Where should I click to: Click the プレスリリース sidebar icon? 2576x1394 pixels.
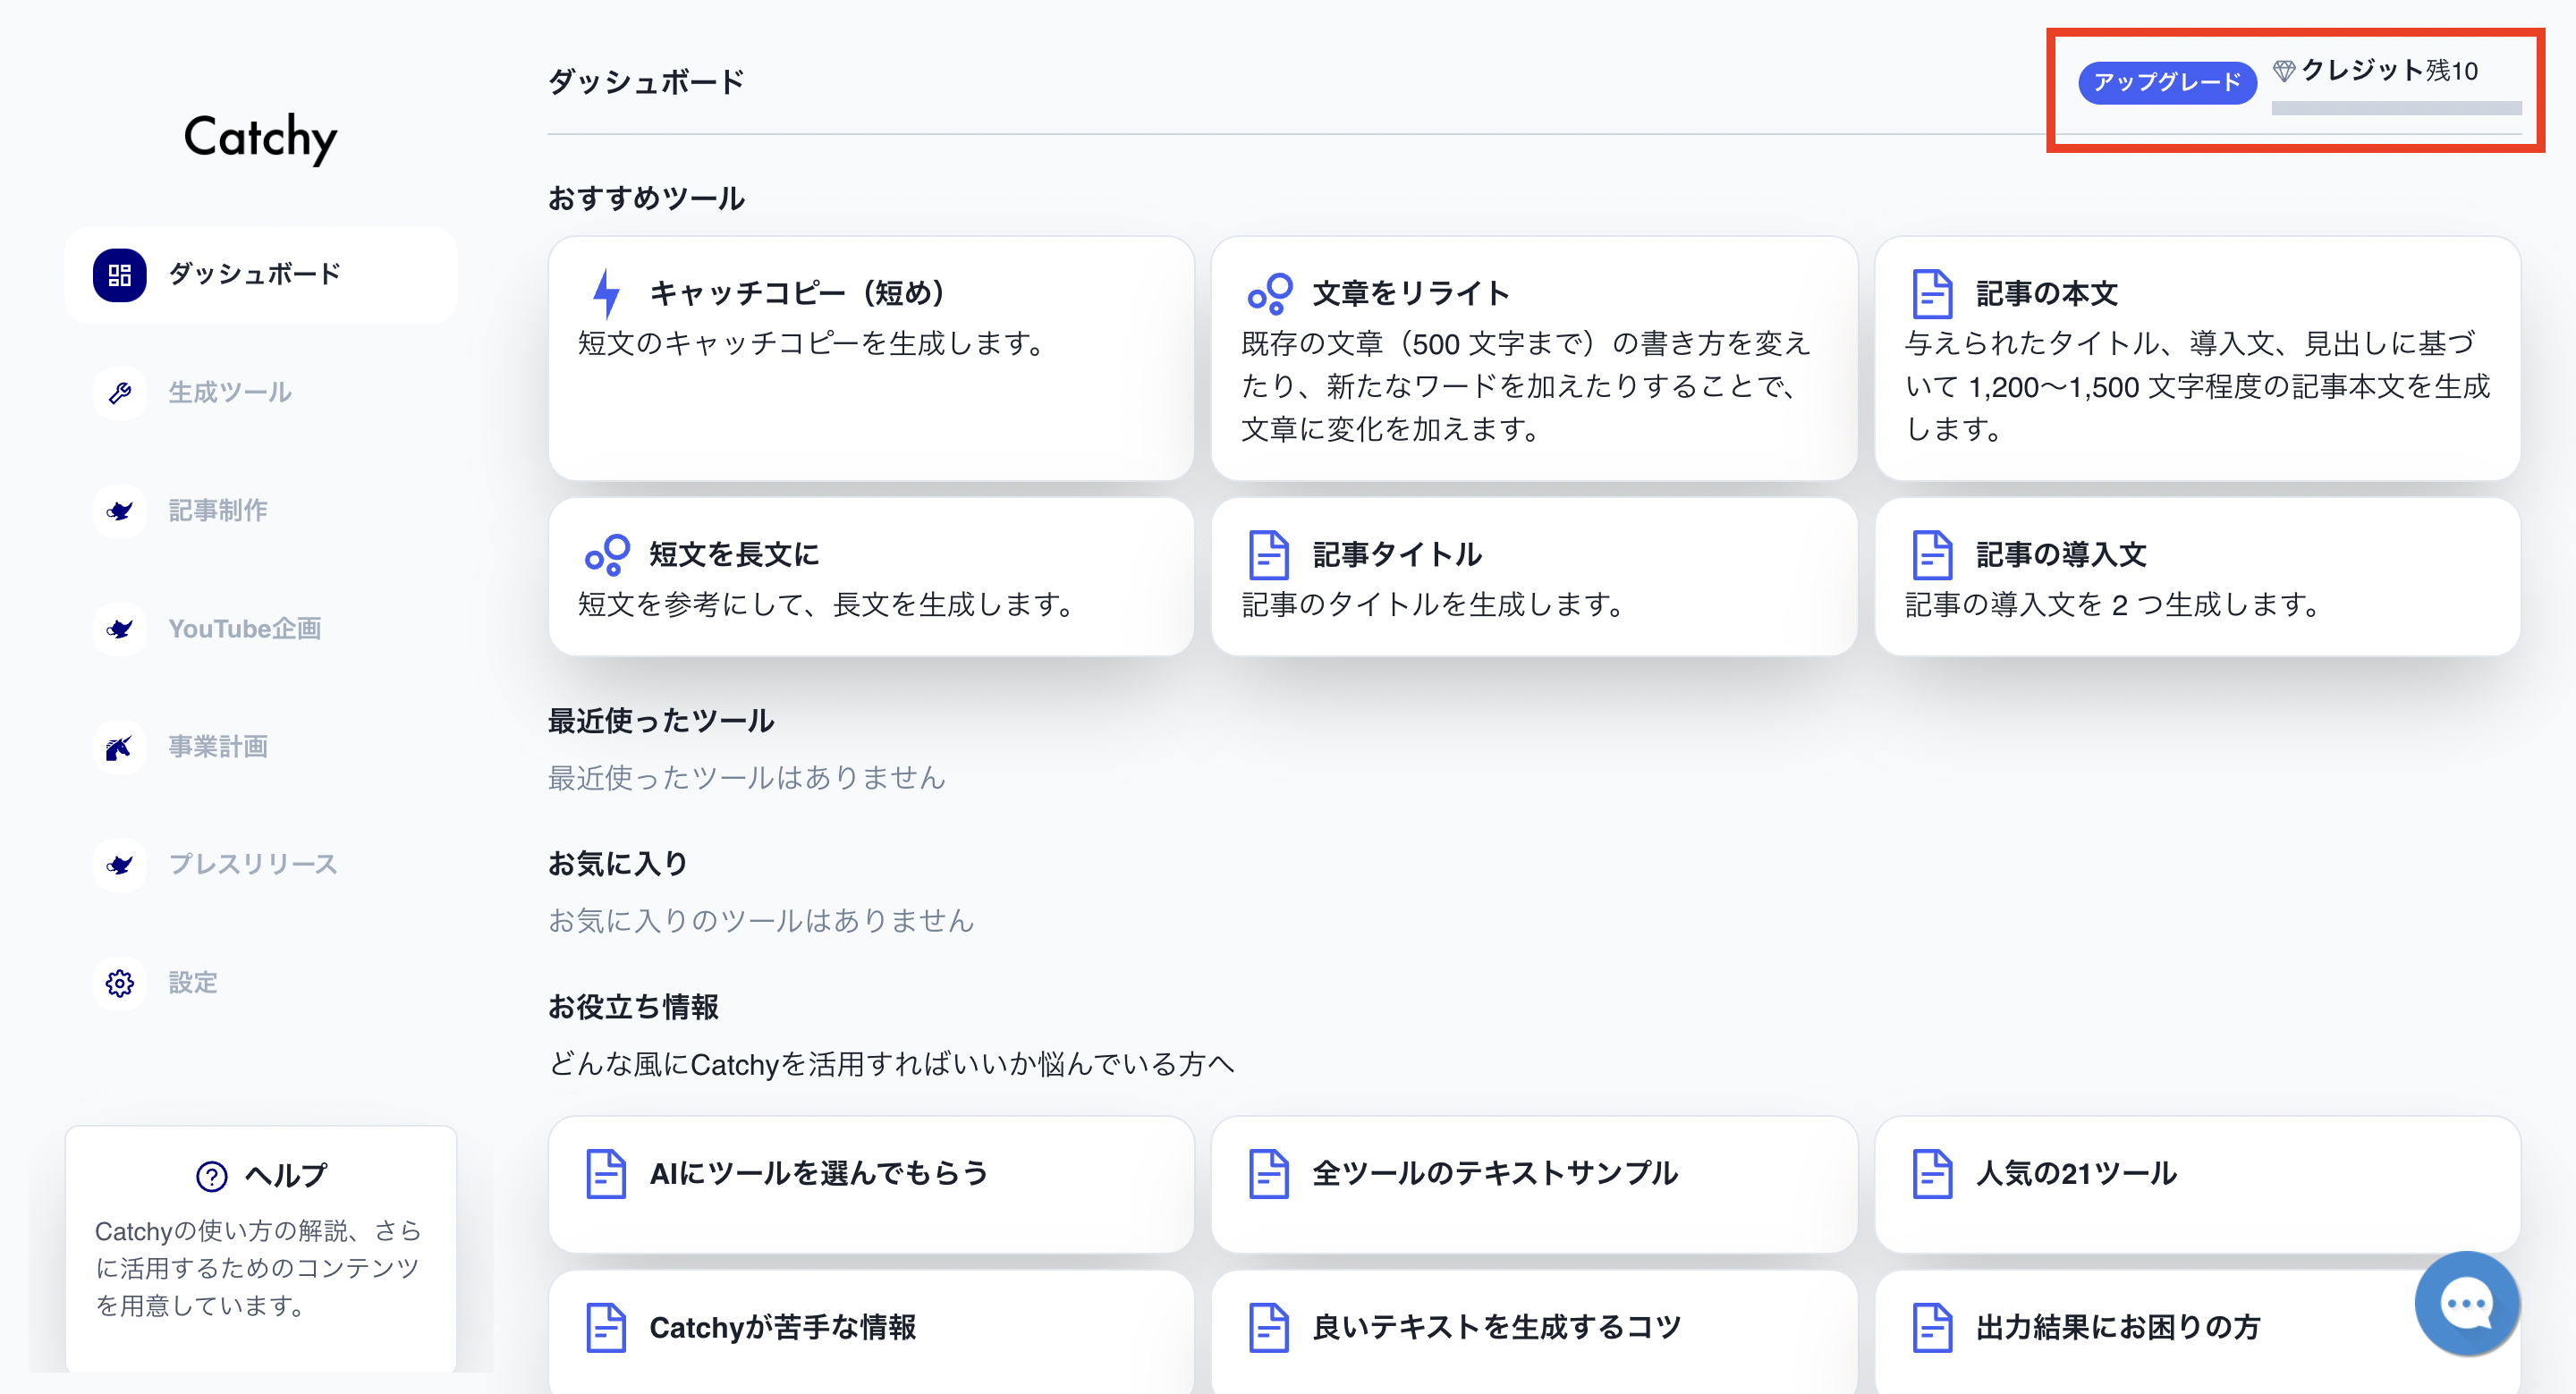pos(119,865)
